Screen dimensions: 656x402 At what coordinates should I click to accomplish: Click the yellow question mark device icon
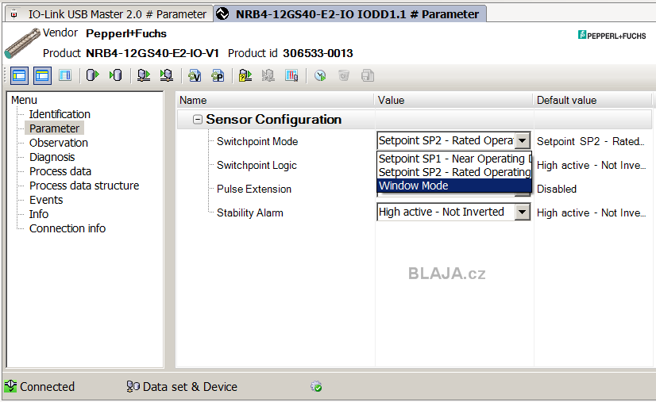(x=245, y=75)
